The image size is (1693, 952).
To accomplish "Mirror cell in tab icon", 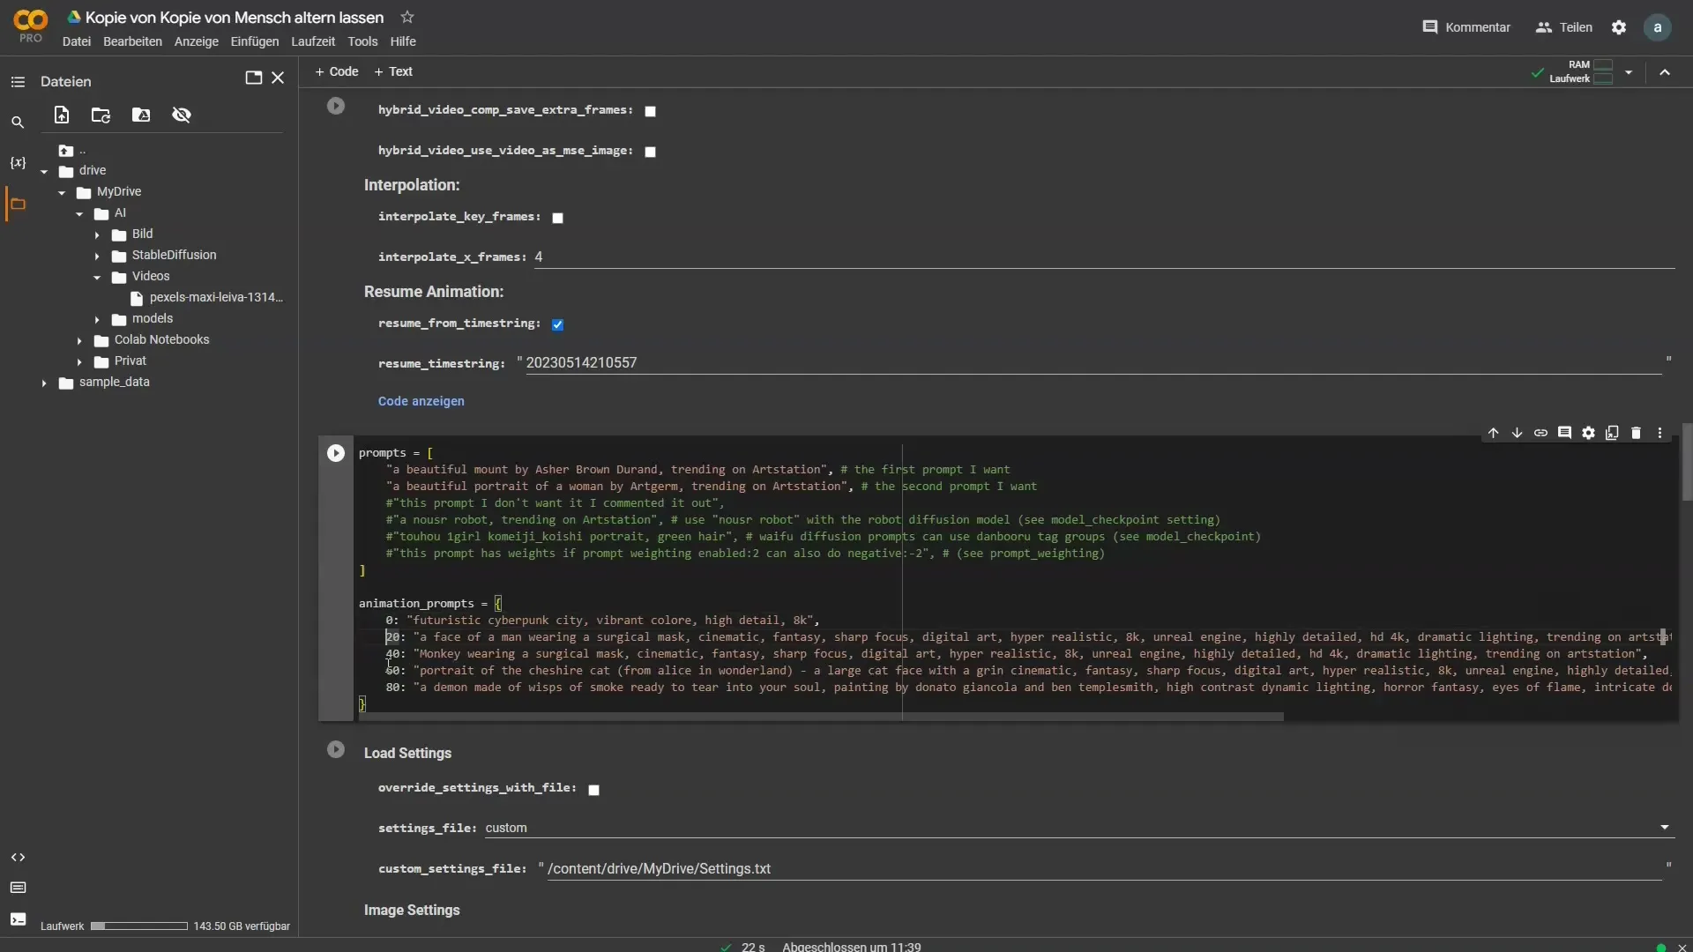I will [x=1612, y=433].
